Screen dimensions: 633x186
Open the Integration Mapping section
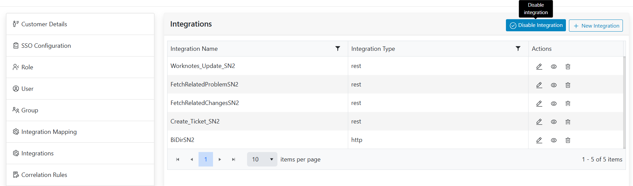(x=49, y=132)
